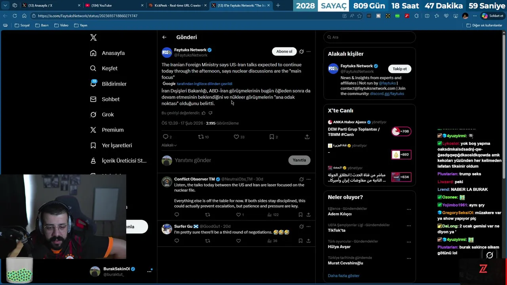Open ANKA Haber Ajansı live broadcast

[370, 129]
